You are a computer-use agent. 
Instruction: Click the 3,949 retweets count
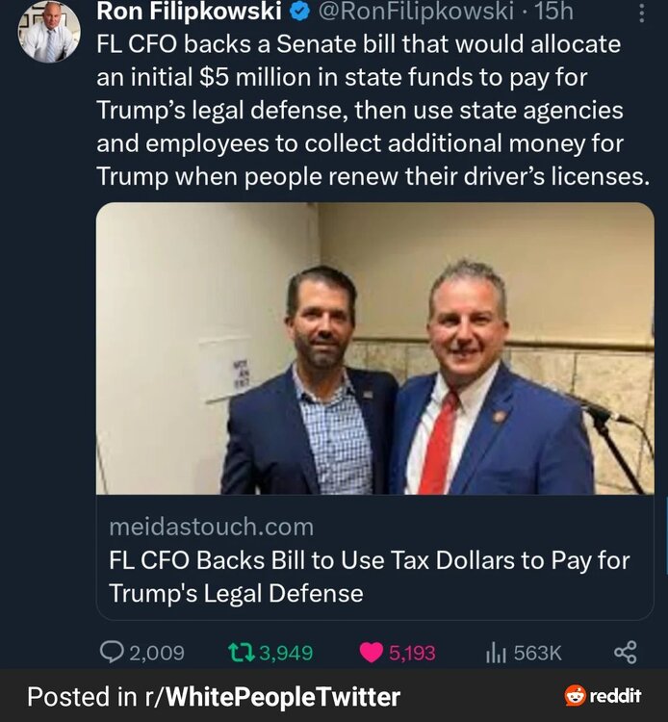286,653
